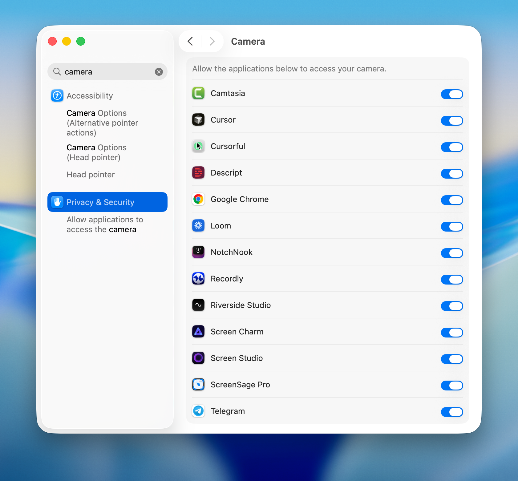Turn off Screen Studio camera access
The width and height of the screenshot is (518, 481).
tap(452, 359)
